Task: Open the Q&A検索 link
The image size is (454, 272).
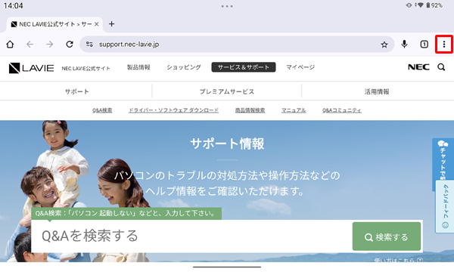Action: pos(102,110)
